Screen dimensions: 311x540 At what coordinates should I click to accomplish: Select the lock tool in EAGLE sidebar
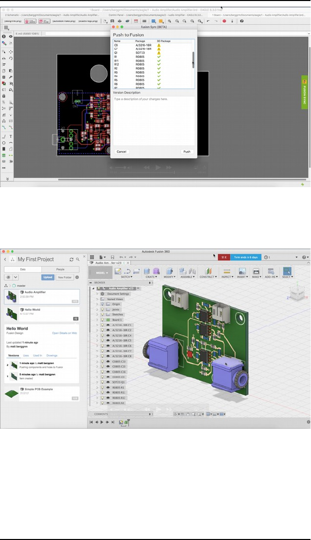[x=4, y=96]
